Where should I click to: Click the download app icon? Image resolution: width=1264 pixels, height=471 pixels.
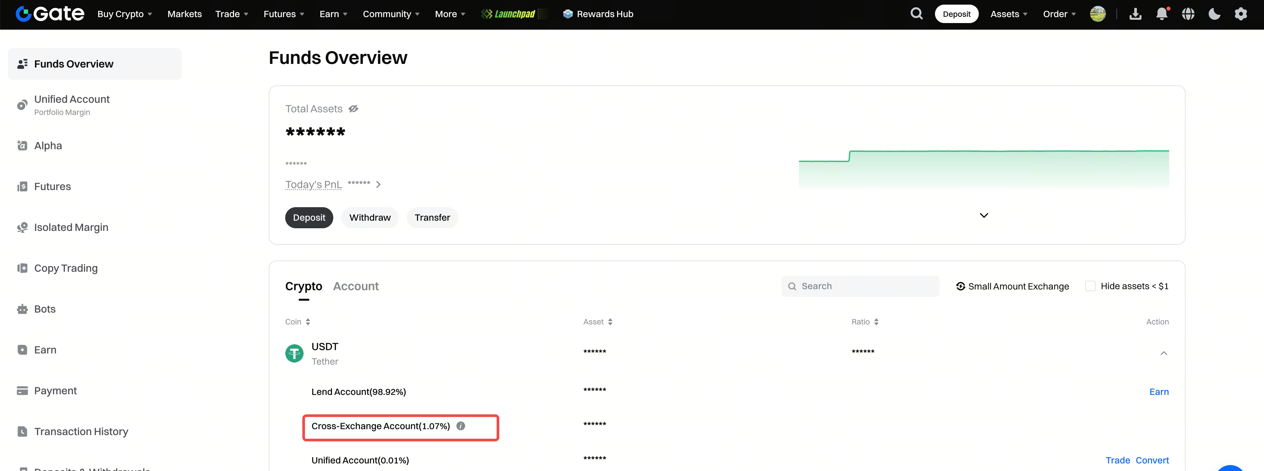tap(1135, 14)
